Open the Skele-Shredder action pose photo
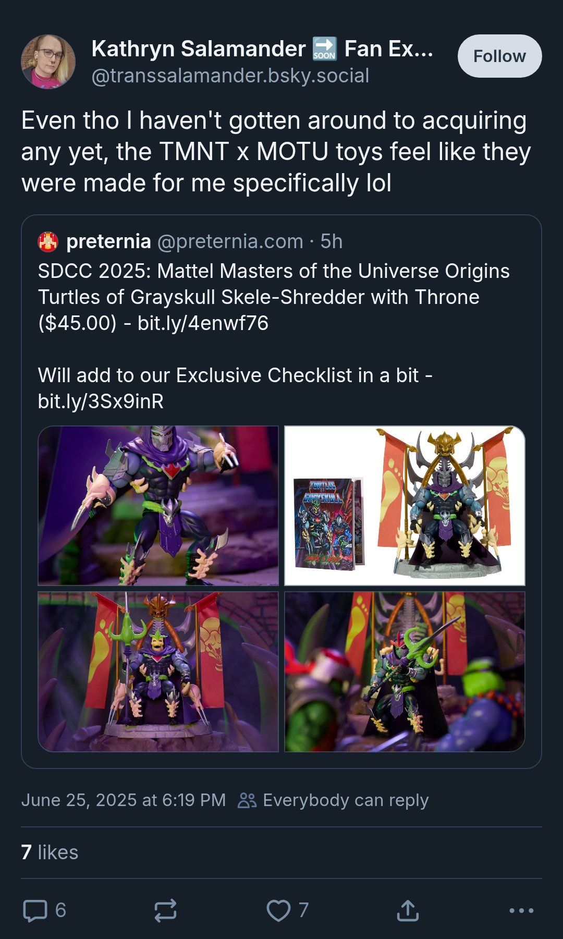This screenshot has width=563, height=939. coord(158,506)
